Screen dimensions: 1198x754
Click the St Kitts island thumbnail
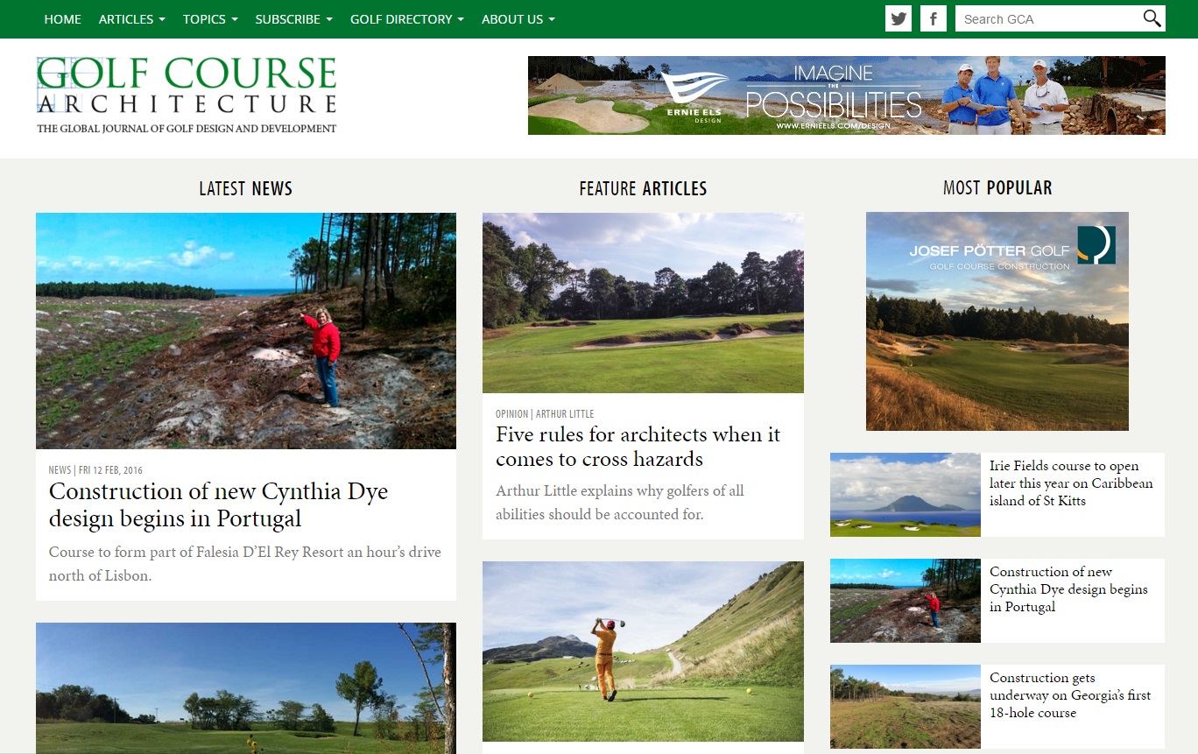click(906, 495)
